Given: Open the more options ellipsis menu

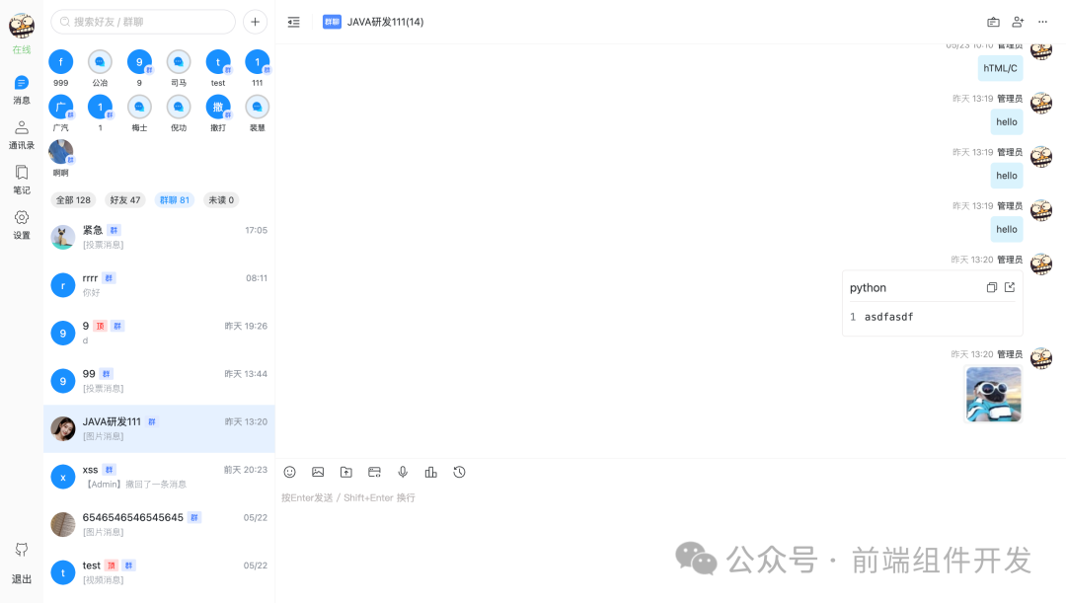Looking at the screenshot, I should [1042, 21].
